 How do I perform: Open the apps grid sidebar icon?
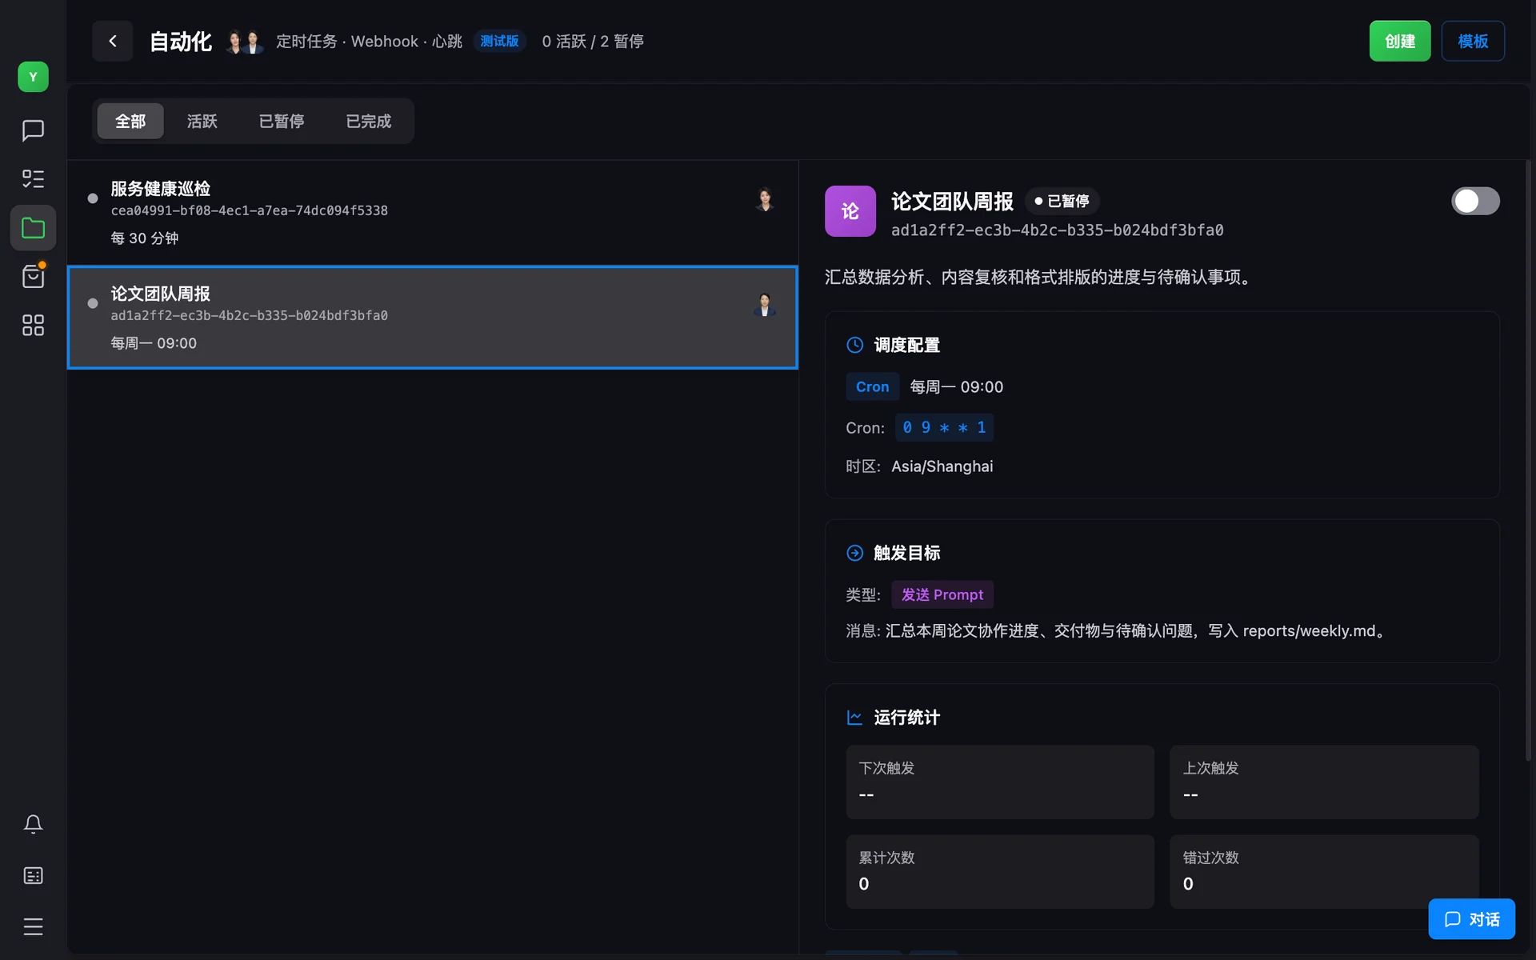click(x=33, y=325)
